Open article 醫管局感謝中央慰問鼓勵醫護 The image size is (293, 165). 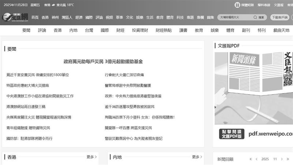click(x=128, y=85)
